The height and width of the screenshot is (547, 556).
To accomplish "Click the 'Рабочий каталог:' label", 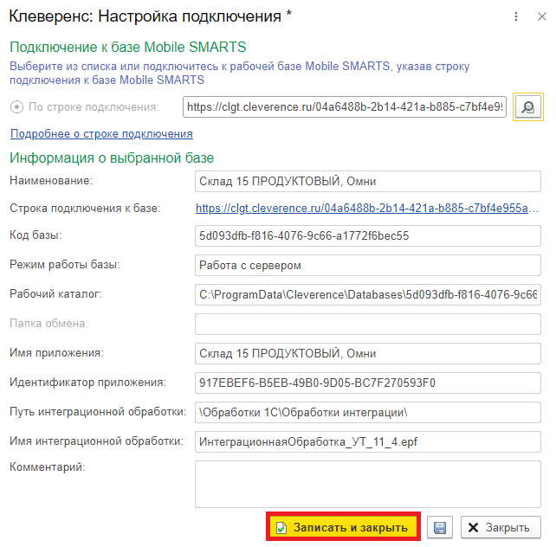I will [55, 293].
